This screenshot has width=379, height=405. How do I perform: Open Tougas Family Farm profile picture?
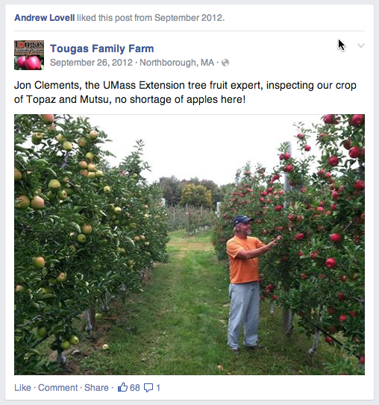click(x=29, y=55)
